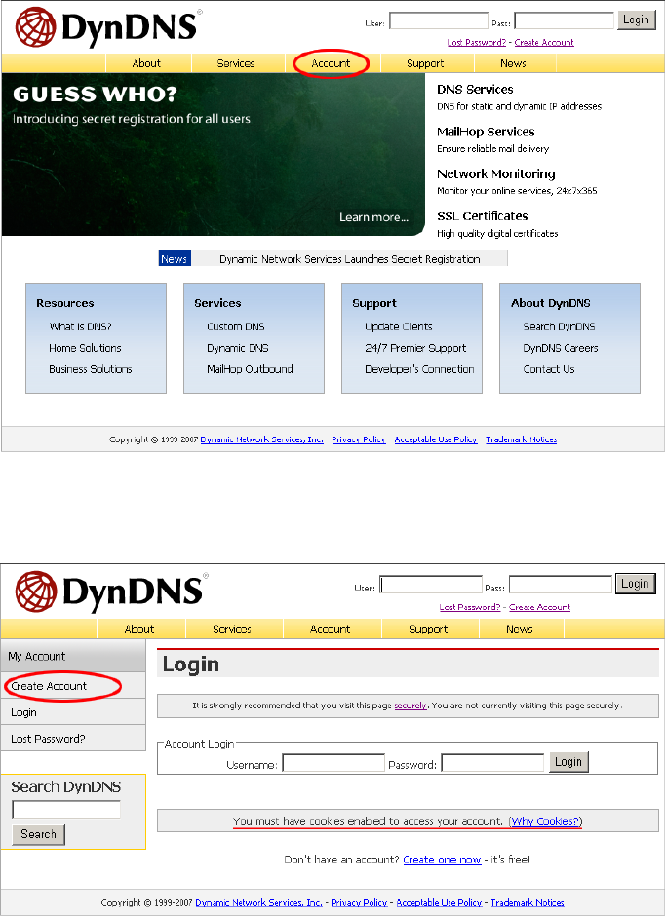Open What is DNS? under Resources
The width and height of the screenshot is (665, 916).
pos(81,326)
